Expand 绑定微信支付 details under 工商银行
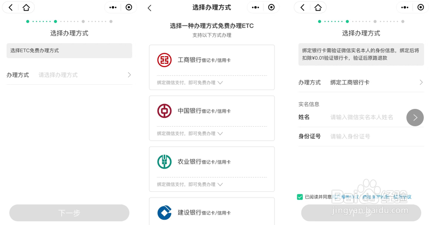Viewport: 432px width, 225px height. pyautogui.click(x=190, y=83)
